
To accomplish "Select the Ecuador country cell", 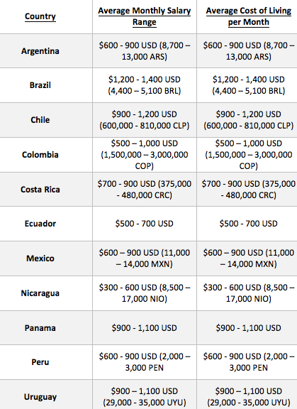I will 40,224.
